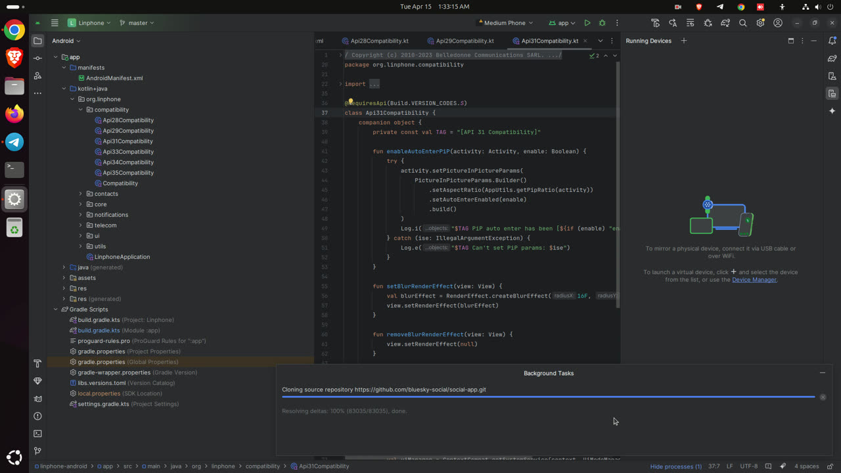Open the account profile icon

[x=778, y=23]
